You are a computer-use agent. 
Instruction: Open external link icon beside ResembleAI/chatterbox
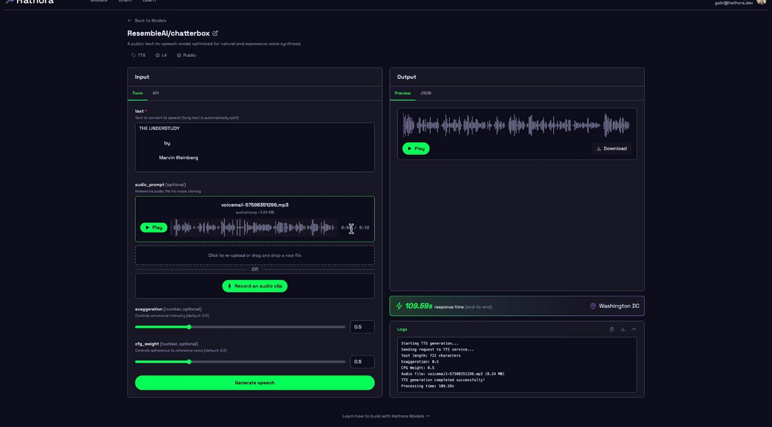[x=215, y=33]
